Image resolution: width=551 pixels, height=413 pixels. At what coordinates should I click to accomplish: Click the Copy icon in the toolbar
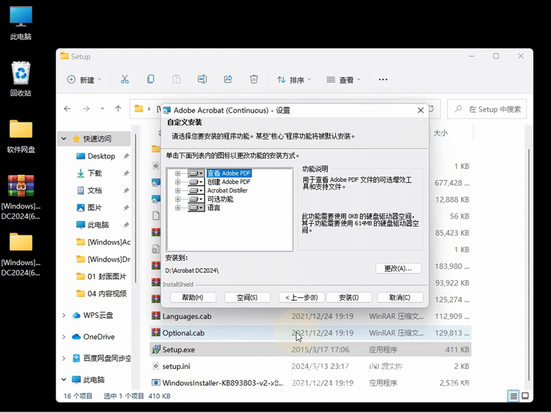click(152, 79)
